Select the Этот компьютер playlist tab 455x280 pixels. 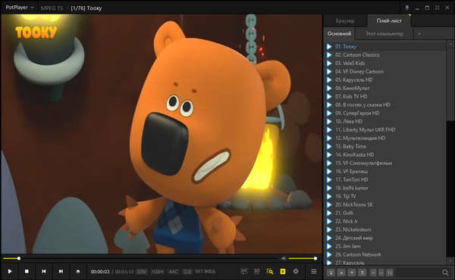point(384,33)
